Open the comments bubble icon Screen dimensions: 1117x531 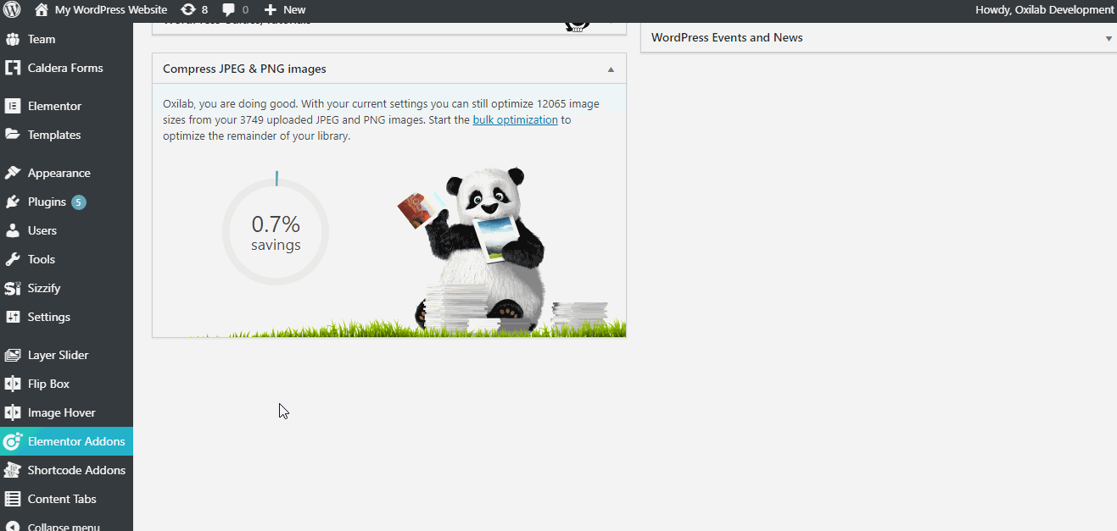point(229,10)
